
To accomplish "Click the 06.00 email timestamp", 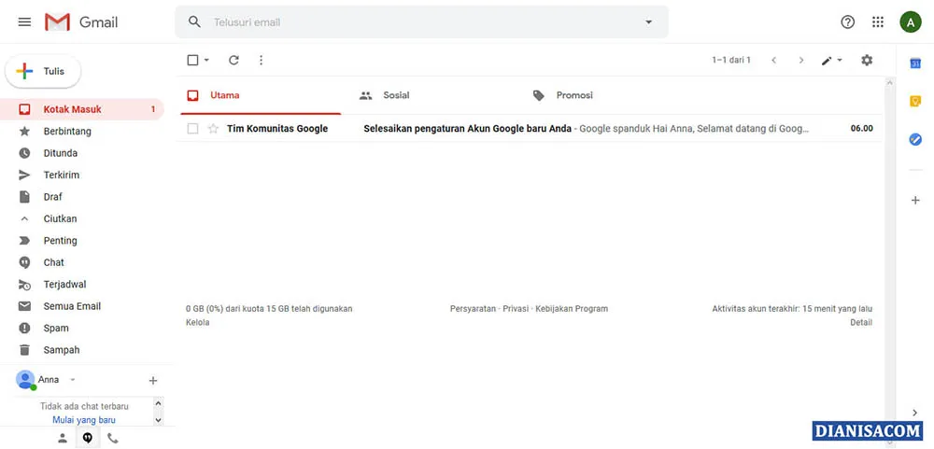I will [x=861, y=128].
